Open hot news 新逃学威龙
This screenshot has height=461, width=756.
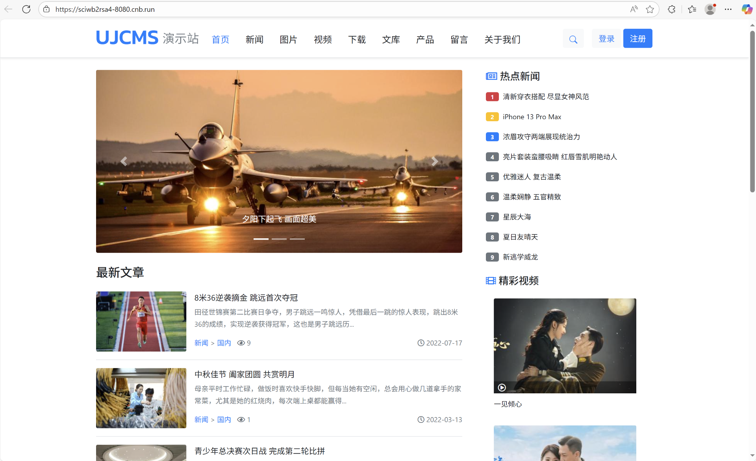520,257
